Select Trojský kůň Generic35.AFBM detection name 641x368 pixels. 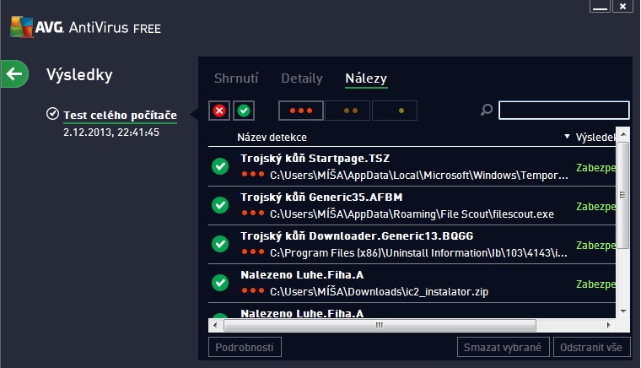click(321, 198)
